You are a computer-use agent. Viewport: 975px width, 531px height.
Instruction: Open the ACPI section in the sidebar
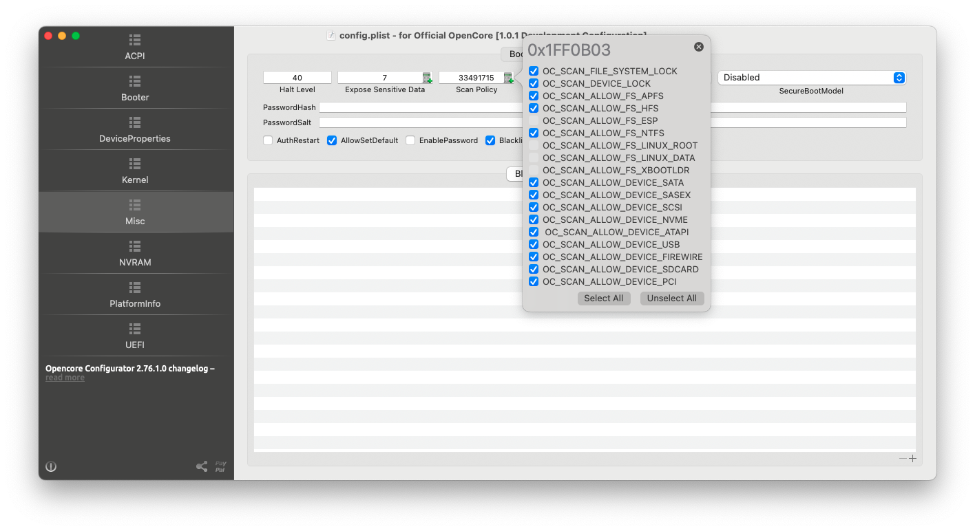coord(135,47)
